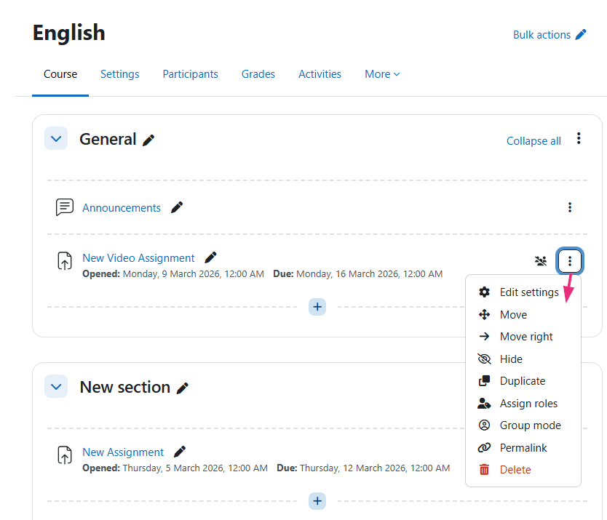Click the gear icon for Edit settings
The width and height of the screenshot is (607, 520).
484,292
